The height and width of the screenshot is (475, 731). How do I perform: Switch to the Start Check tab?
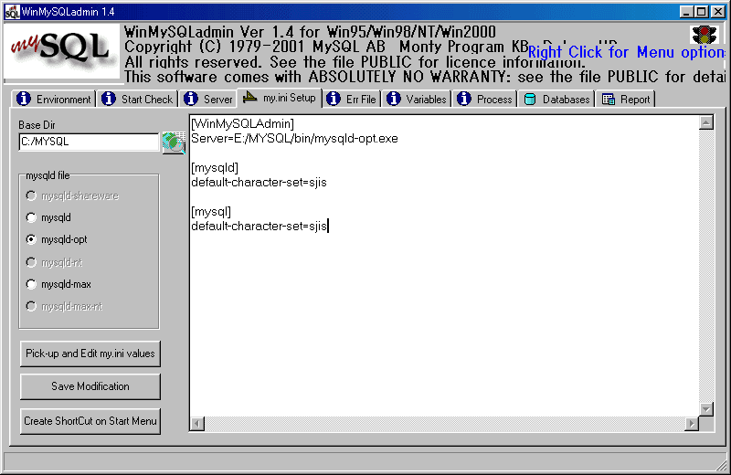click(x=137, y=99)
